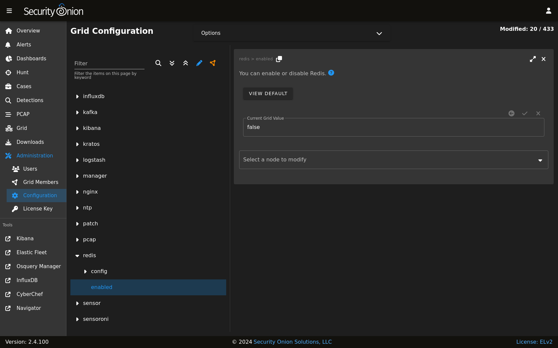
Task: Click the License: ELv2 link
Action: 534,342
